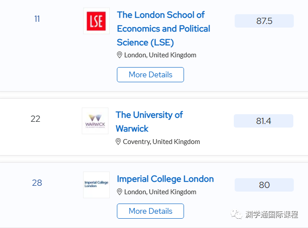Click the Imperial College London logo
Image resolution: width=308 pixels, height=228 pixels.
(x=96, y=185)
